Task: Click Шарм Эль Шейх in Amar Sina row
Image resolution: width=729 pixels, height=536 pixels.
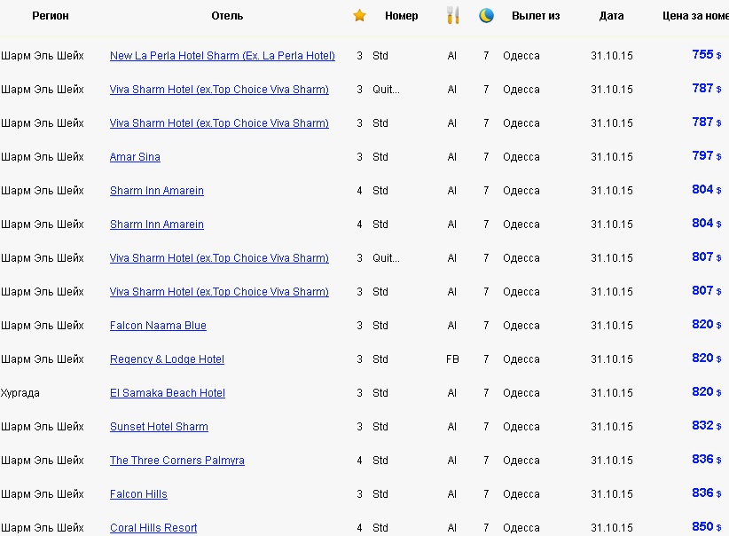Action: pos(43,157)
